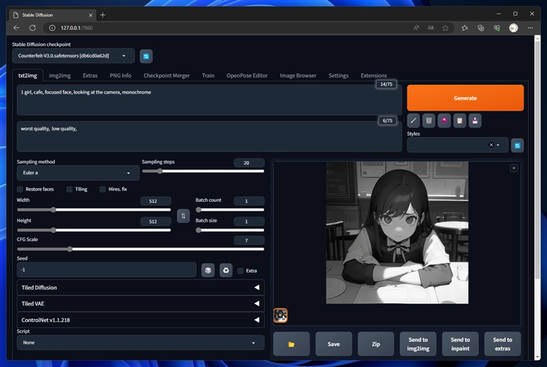This screenshot has width=547, height=367.
Task: Click Send to extras
Action: tap(503, 344)
